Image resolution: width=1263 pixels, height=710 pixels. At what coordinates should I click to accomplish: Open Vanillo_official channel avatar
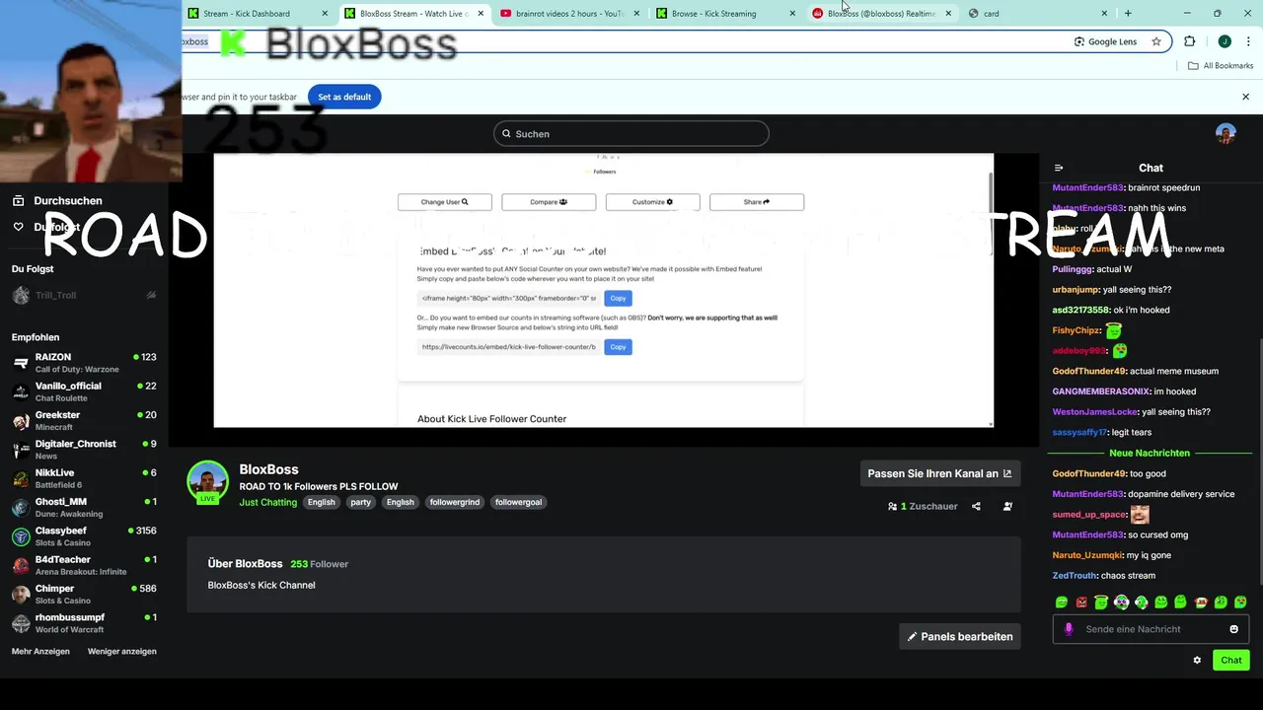21,391
